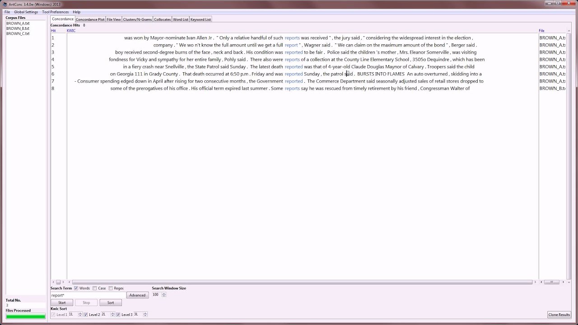Click the Level 2 sort position spinner

pos(112,315)
